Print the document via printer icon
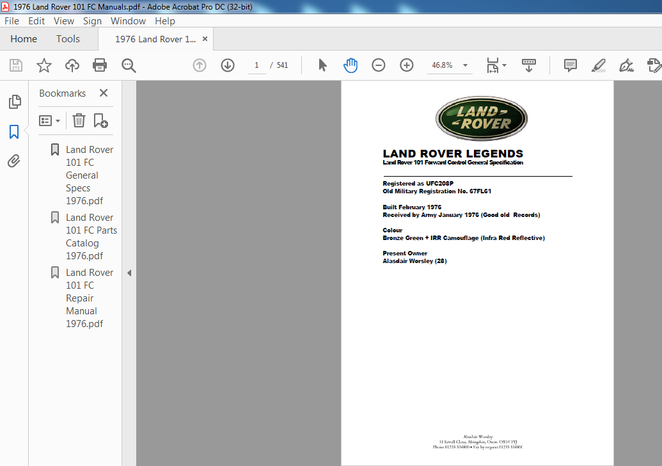The width and height of the screenshot is (662, 466). (x=100, y=65)
